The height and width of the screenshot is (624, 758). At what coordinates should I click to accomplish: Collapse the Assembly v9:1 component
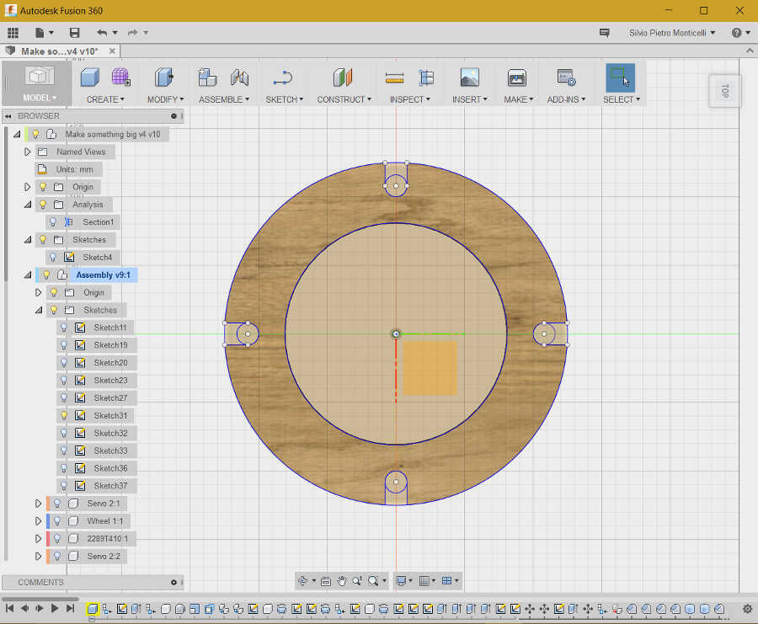coord(28,275)
